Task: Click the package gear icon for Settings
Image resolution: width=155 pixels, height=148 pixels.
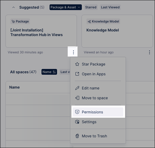Action: 77,122
